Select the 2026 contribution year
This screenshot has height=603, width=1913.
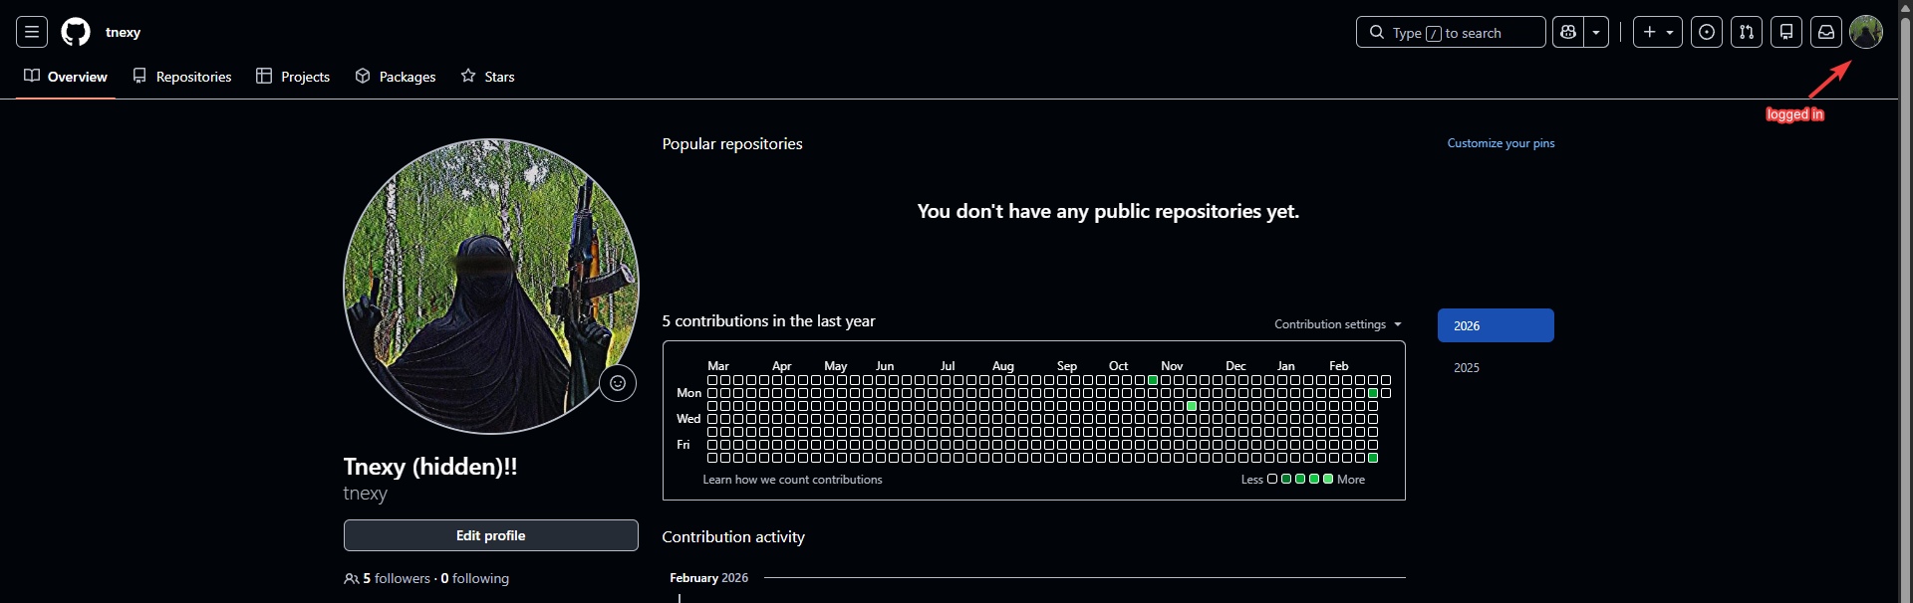(1495, 325)
